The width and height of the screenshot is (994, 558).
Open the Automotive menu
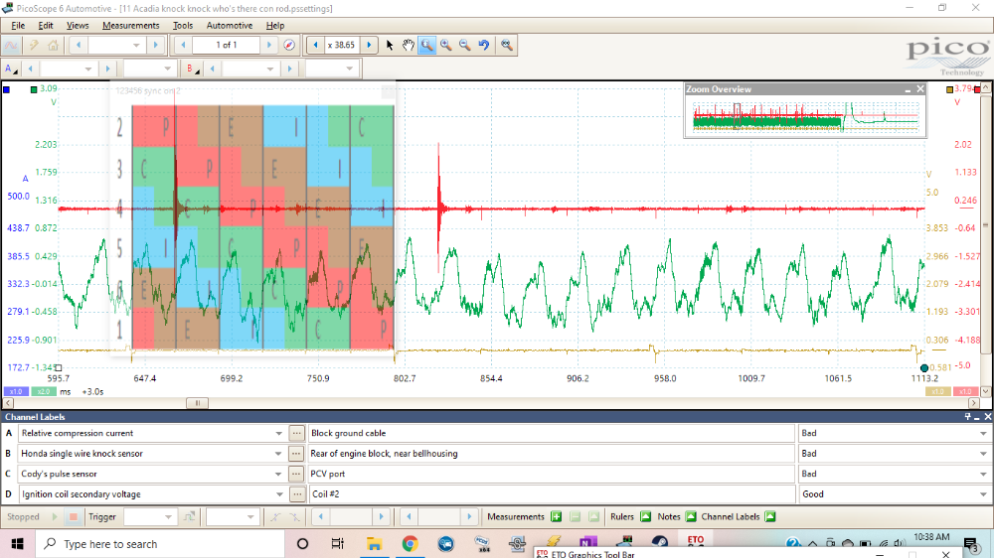pos(230,26)
